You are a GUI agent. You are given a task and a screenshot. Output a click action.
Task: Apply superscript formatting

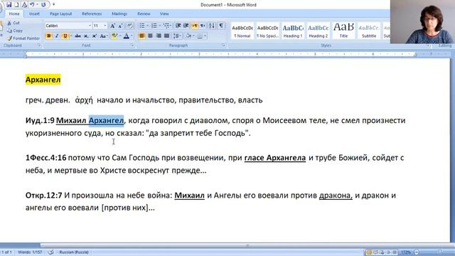95,36
